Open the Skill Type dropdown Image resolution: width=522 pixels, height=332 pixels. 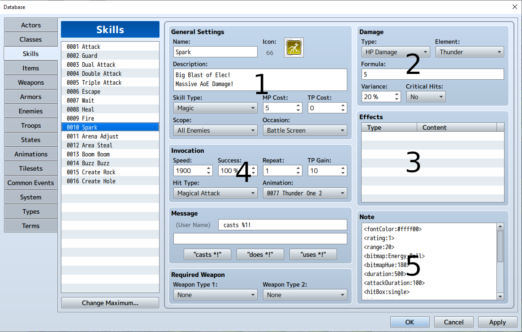tap(215, 108)
